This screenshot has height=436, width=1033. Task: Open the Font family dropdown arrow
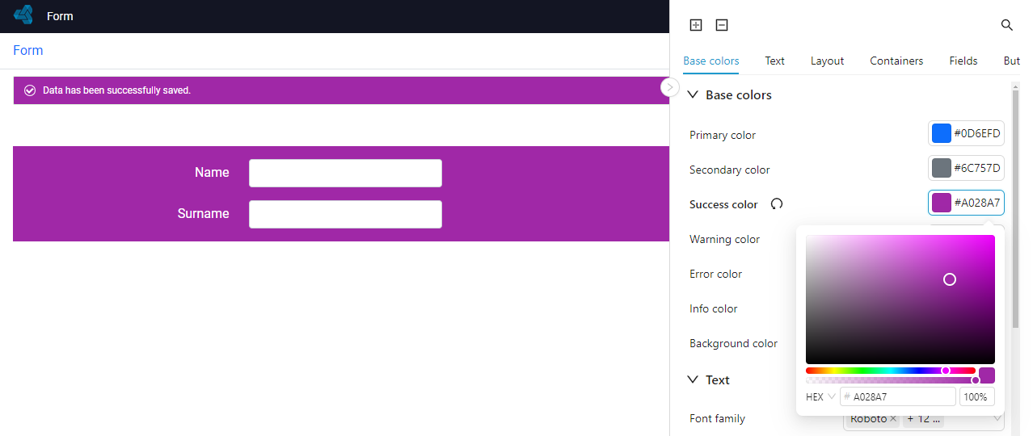point(997,419)
